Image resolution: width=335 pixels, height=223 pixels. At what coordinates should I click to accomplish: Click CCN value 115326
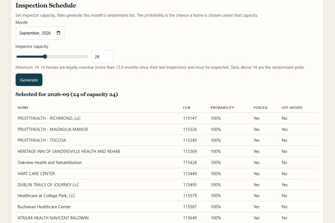click(x=190, y=129)
